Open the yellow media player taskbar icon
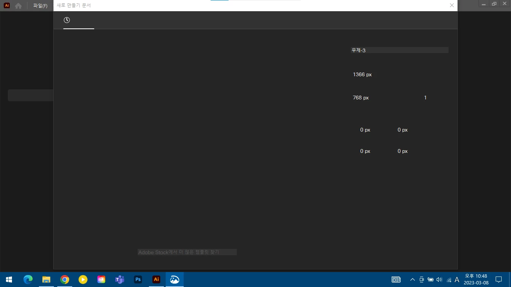Image resolution: width=511 pixels, height=287 pixels. click(83, 280)
